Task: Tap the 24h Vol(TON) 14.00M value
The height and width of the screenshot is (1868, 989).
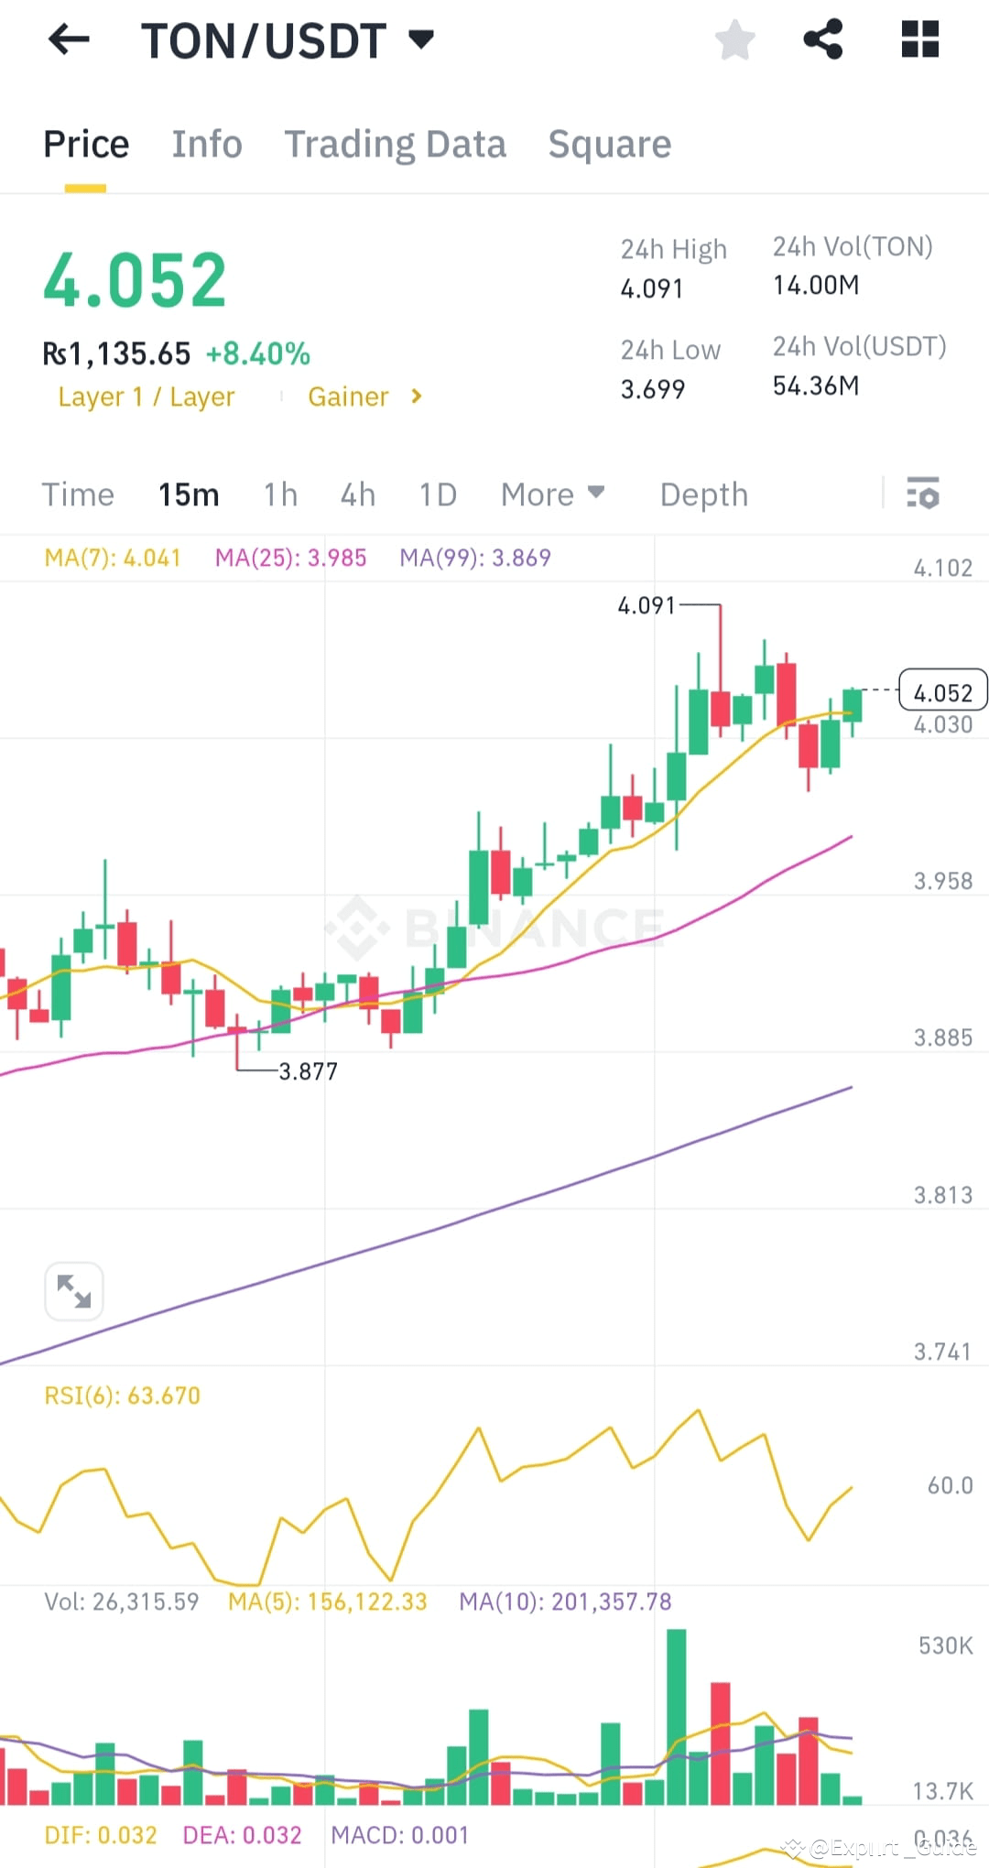Action: pos(816,285)
